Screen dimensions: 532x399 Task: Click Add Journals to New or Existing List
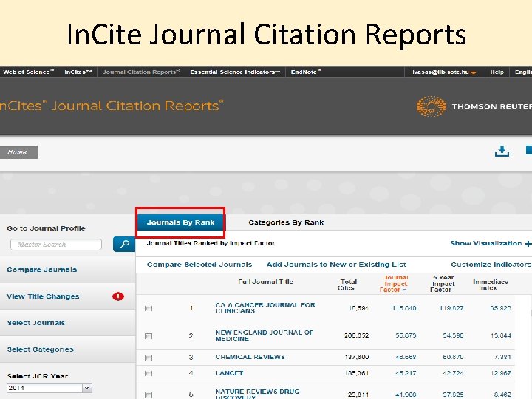coord(336,265)
